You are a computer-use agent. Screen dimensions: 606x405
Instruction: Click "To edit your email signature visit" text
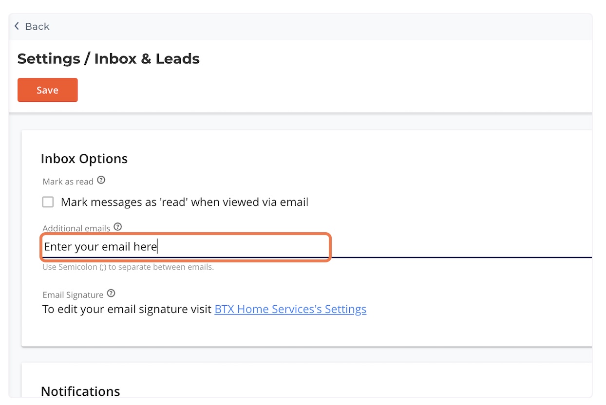127,309
